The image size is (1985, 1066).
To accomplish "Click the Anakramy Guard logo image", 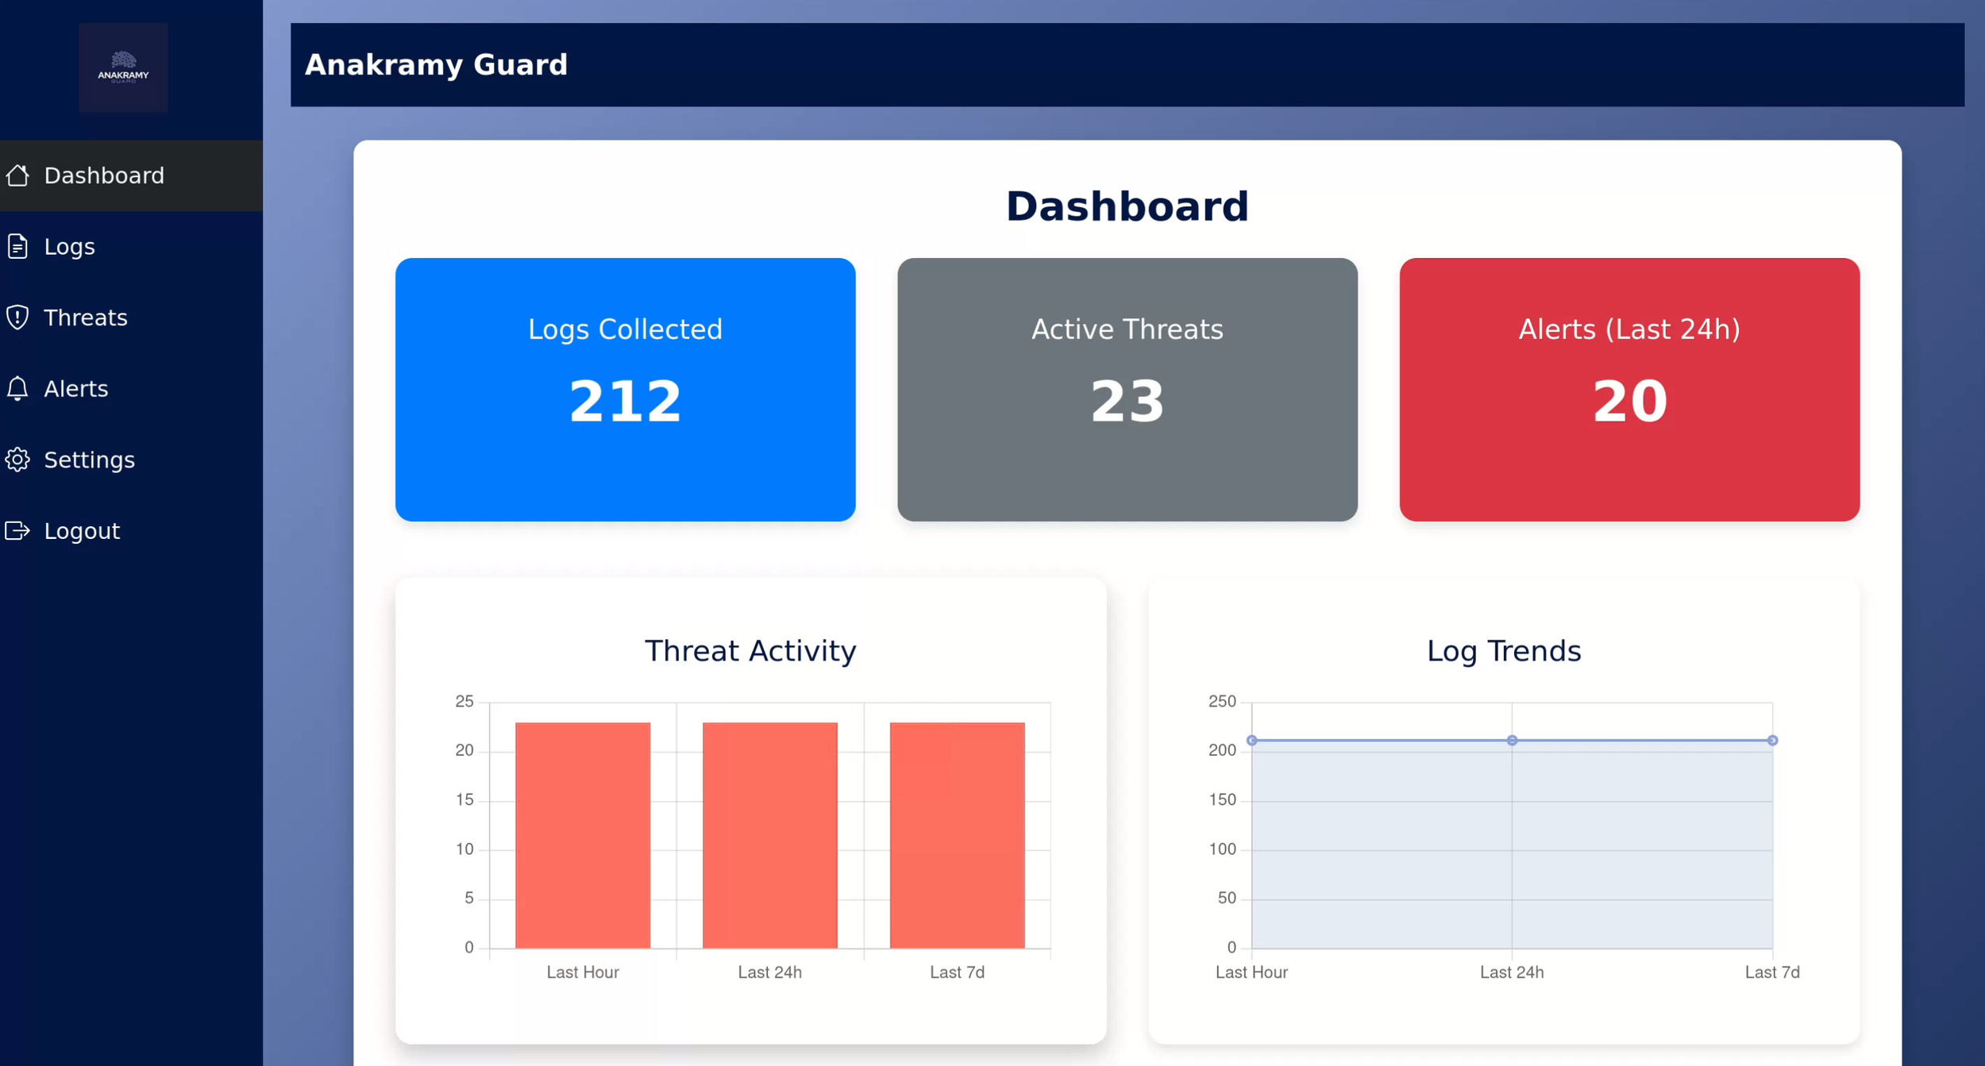I will (x=123, y=67).
